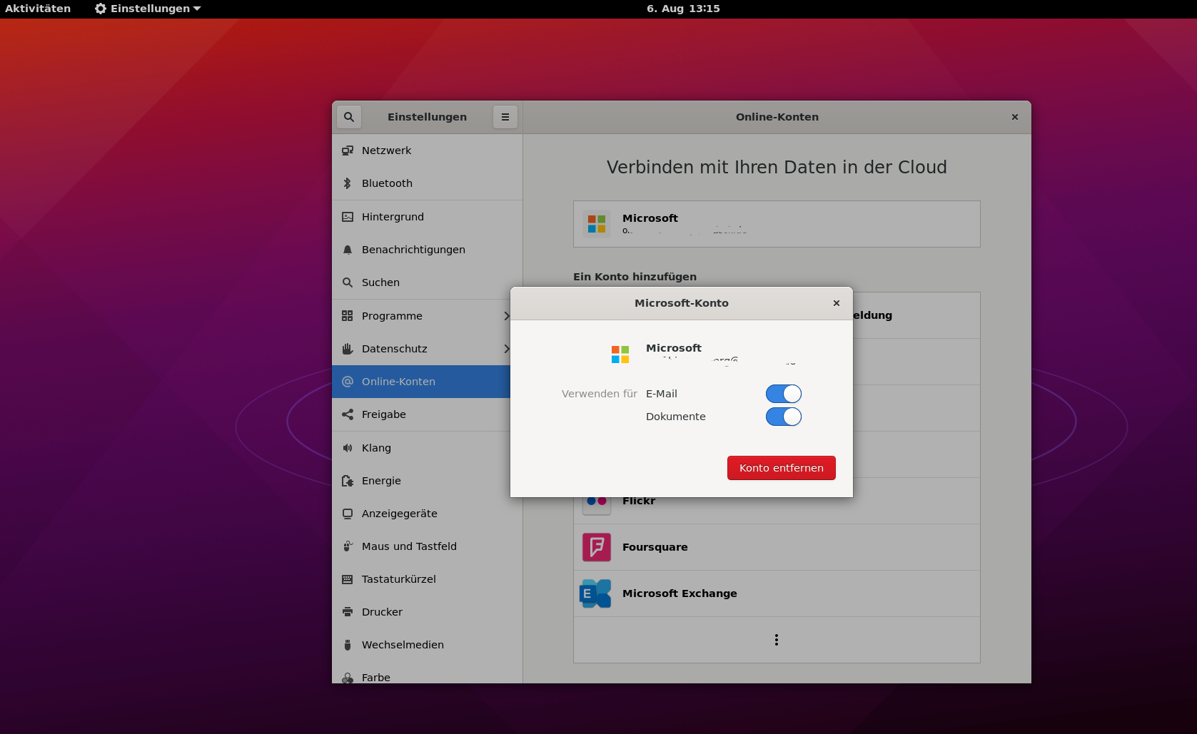Turn off the Dokumente toggle

pyautogui.click(x=783, y=417)
